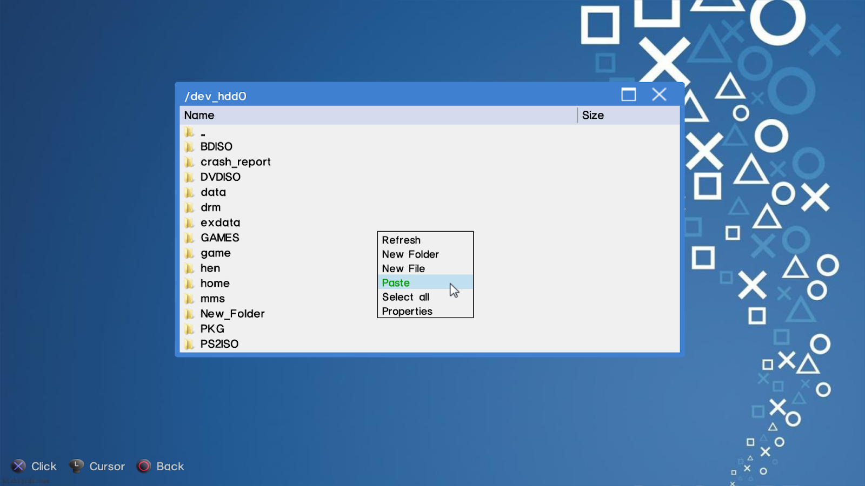Choose Select all from the context menu
865x486 pixels.
(x=425, y=296)
